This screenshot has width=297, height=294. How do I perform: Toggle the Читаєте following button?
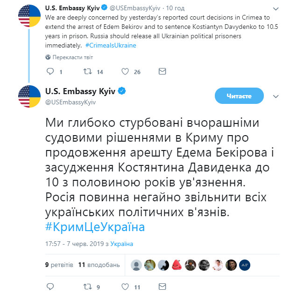[239, 96]
